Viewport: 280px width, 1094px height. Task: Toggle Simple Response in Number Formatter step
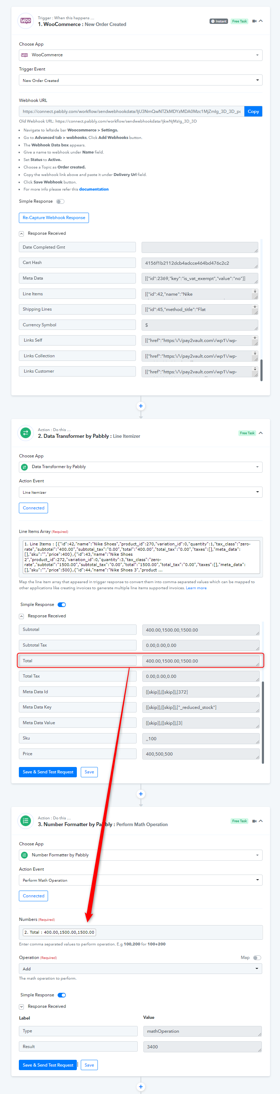[x=62, y=995]
